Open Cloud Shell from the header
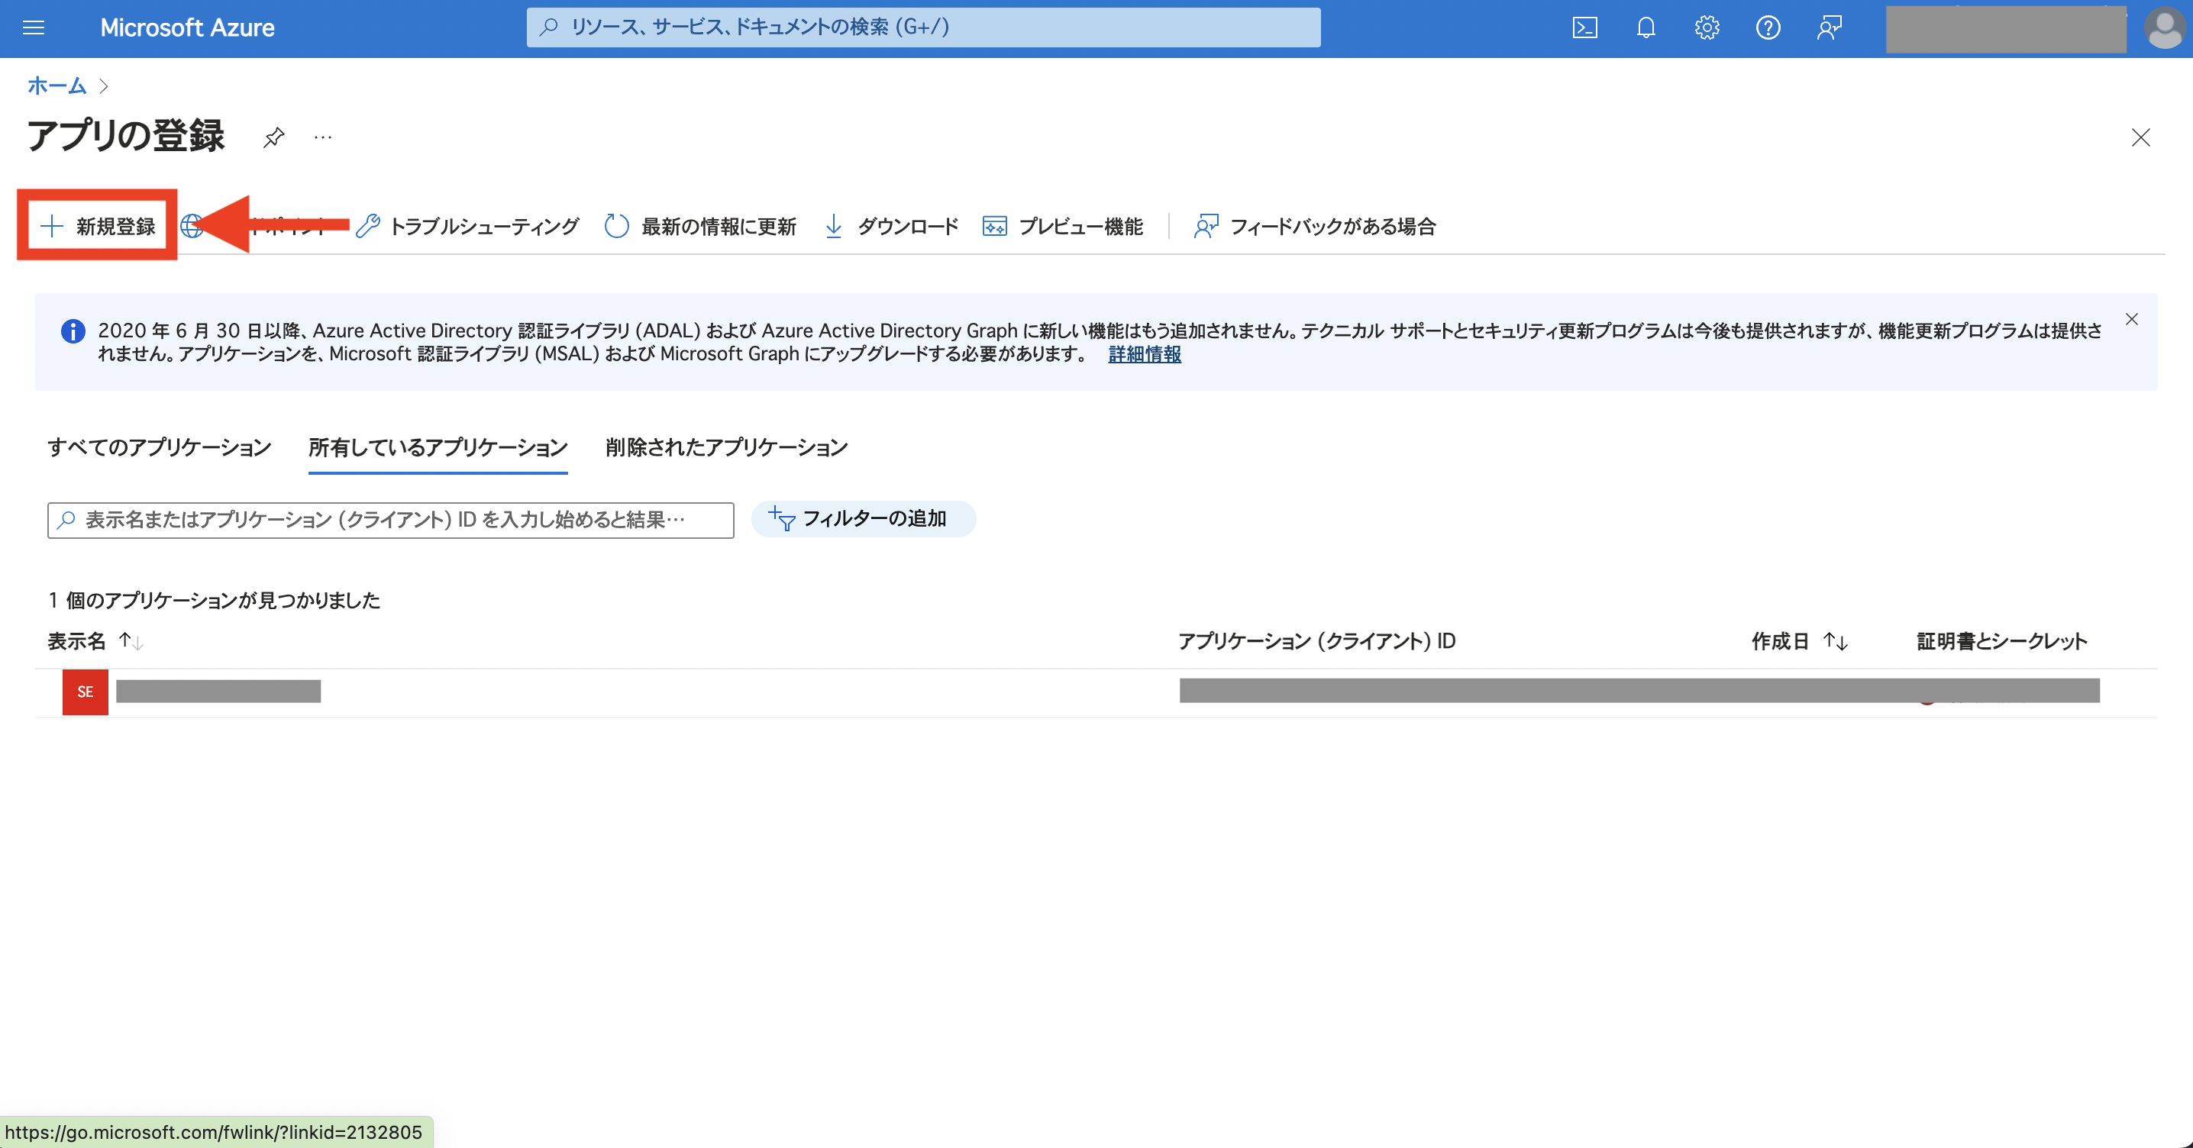Image resolution: width=2193 pixels, height=1148 pixels. [x=1584, y=28]
